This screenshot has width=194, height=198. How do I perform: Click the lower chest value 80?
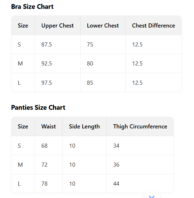[x=90, y=64]
